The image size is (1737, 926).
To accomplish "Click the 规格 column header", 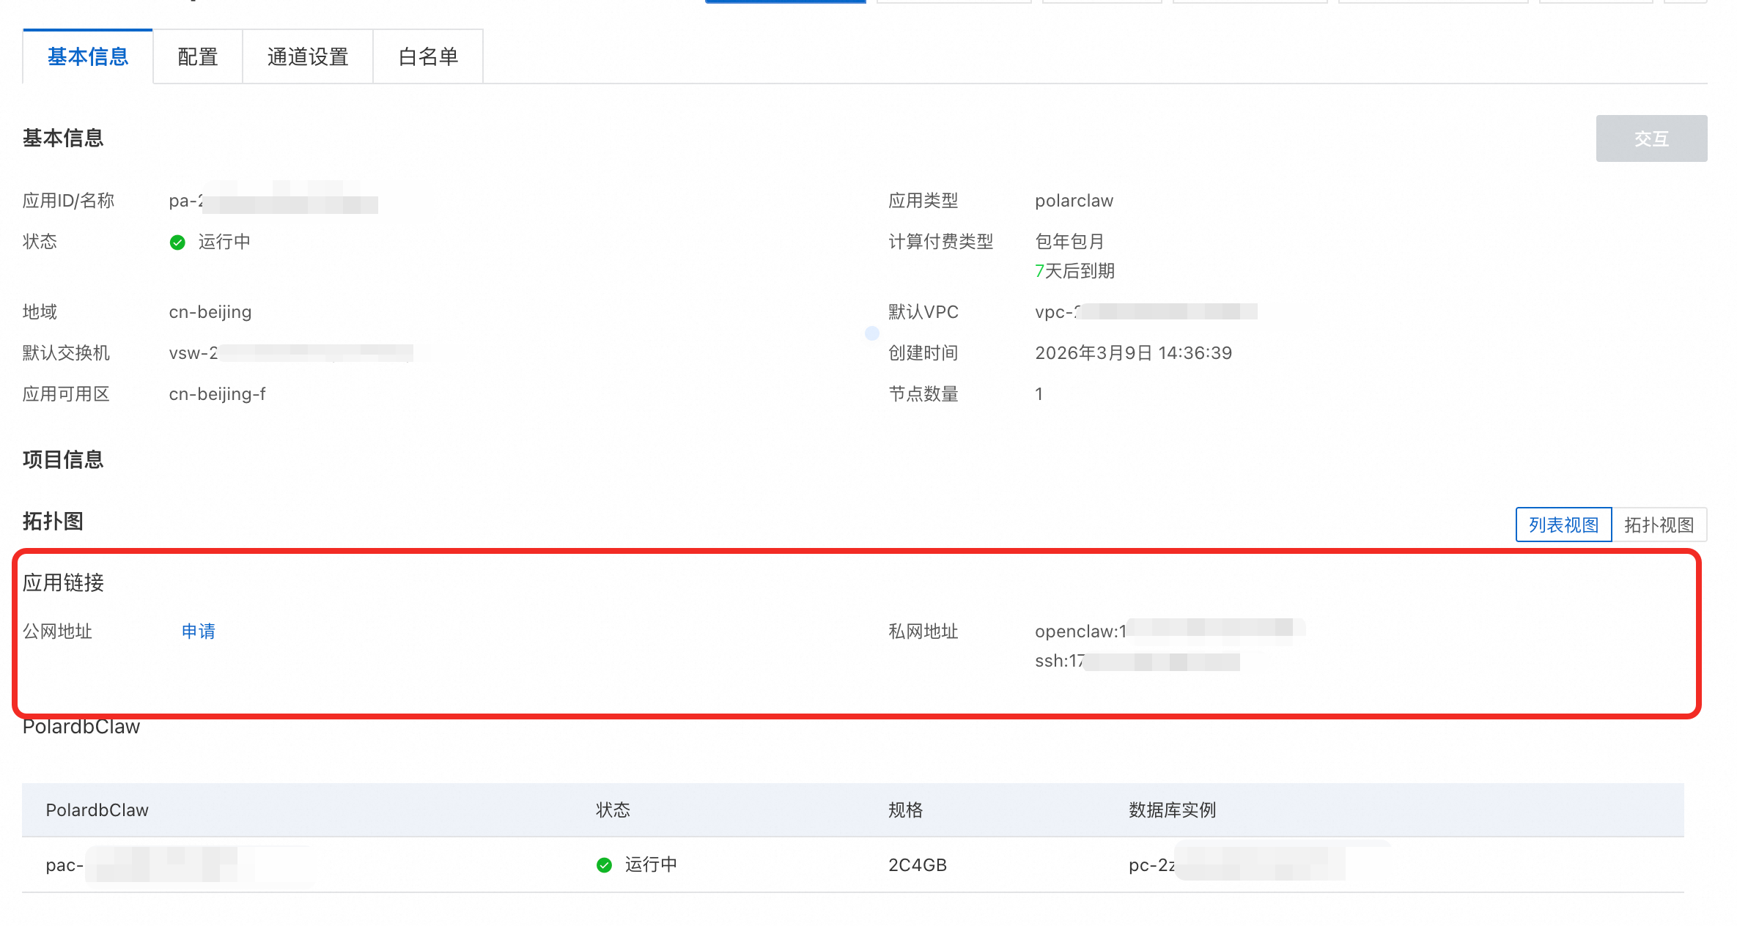I will pyautogui.click(x=906, y=810).
